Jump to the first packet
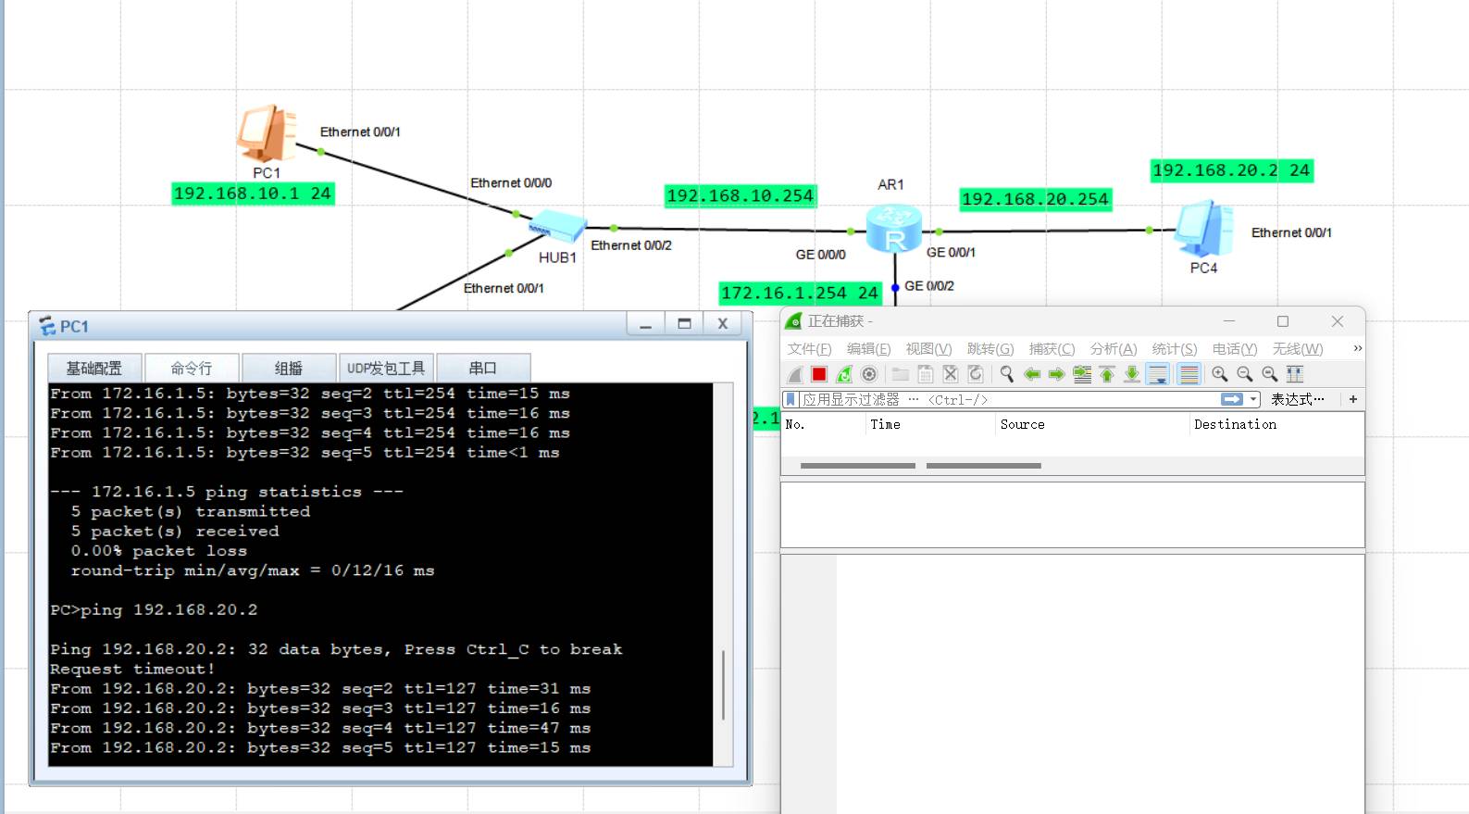This screenshot has height=814, width=1469. coord(1107,374)
